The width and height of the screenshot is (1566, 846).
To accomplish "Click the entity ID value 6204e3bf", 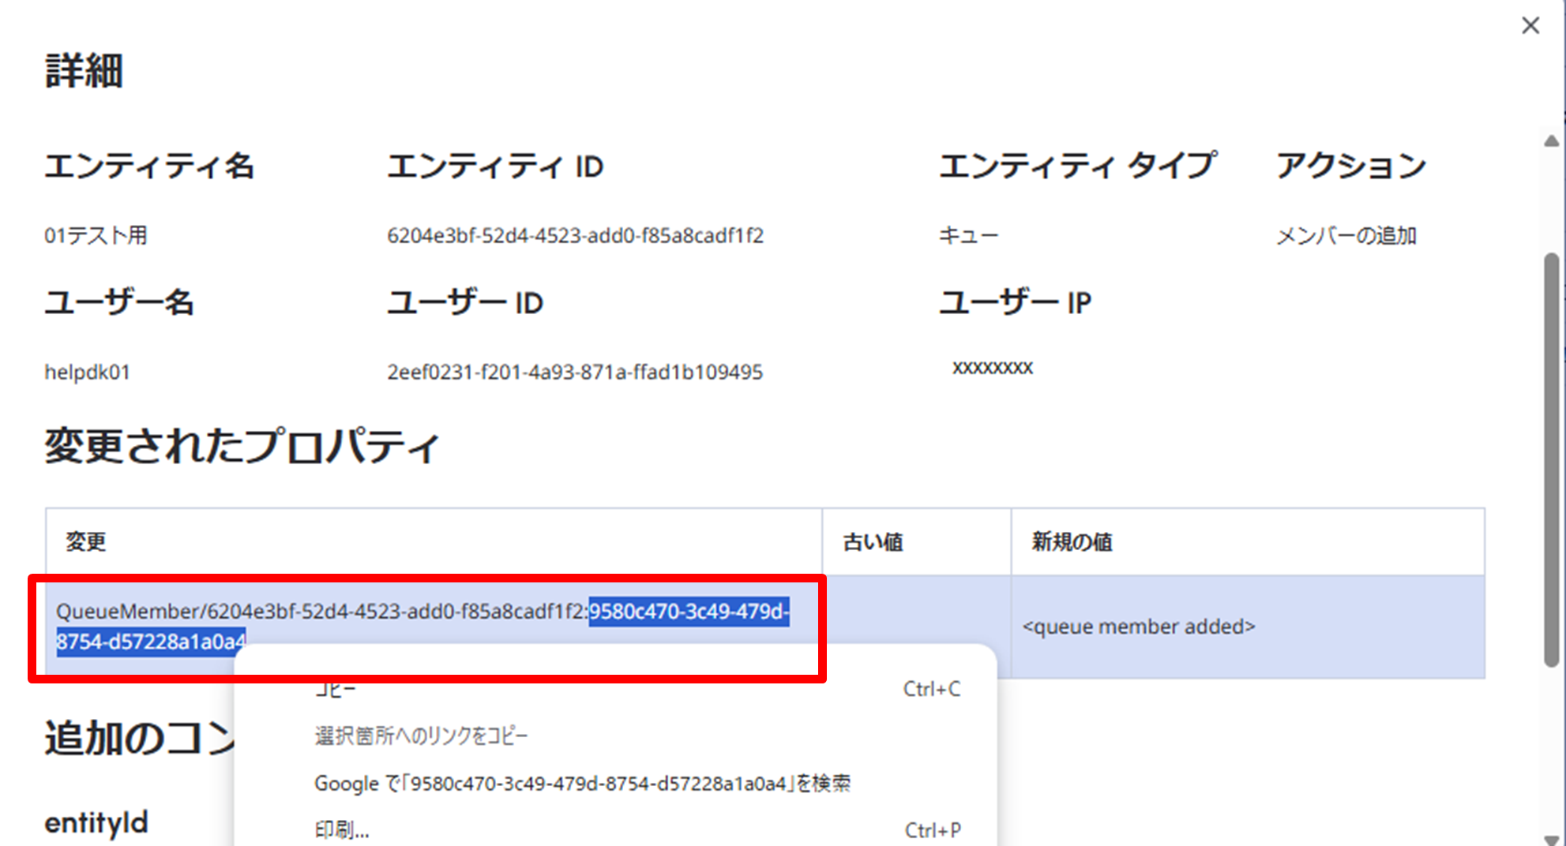I will (x=575, y=235).
